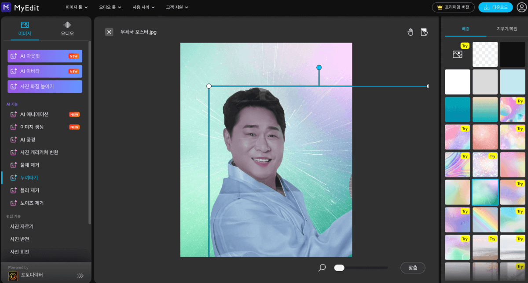Switch to the 이미지 tab
The height and width of the screenshot is (283, 528).
(25, 29)
